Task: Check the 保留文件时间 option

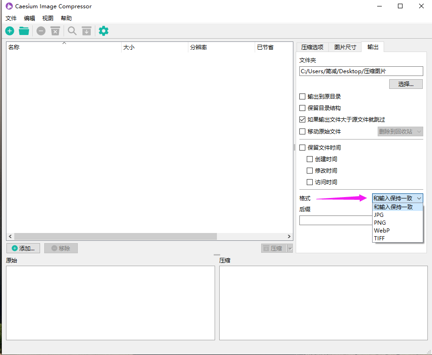Action: [x=303, y=148]
